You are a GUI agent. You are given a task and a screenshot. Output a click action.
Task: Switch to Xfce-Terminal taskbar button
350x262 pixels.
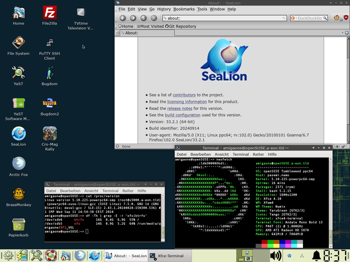click(x=170, y=256)
